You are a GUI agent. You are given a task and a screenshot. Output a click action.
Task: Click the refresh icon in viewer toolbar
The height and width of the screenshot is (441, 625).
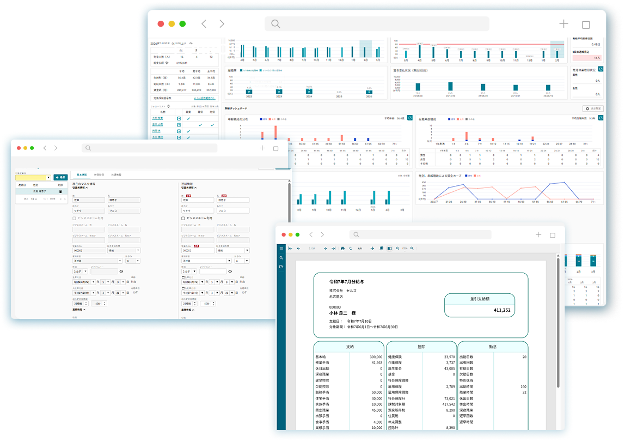[x=351, y=249]
